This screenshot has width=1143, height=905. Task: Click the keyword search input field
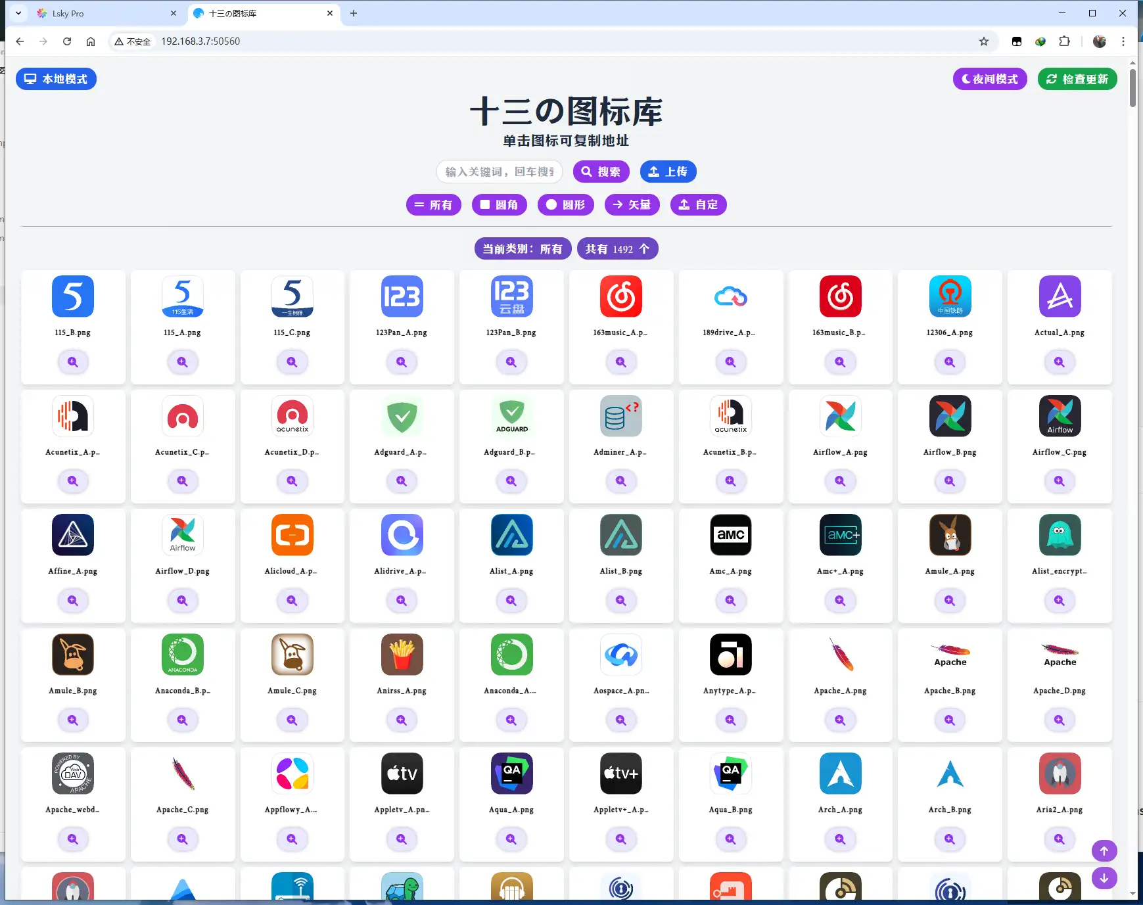coord(500,172)
